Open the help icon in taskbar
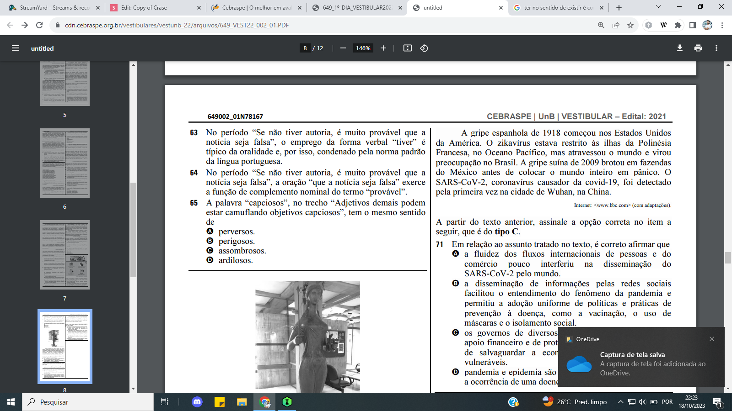Viewport: 732px width, 411px height. point(513,402)
